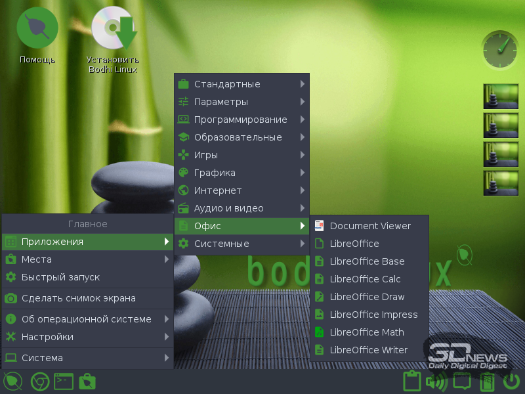The height and width of the screenshot is (394, 525).
Task: Launch LibreOffice Impress from submenu
Action: click(369, 315)
